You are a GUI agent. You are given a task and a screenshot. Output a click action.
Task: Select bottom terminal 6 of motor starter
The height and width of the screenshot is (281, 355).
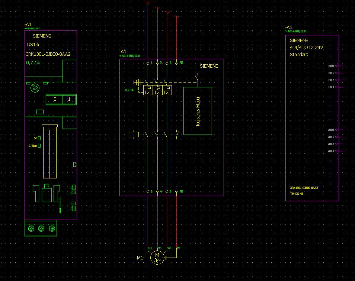coord(167,191)
